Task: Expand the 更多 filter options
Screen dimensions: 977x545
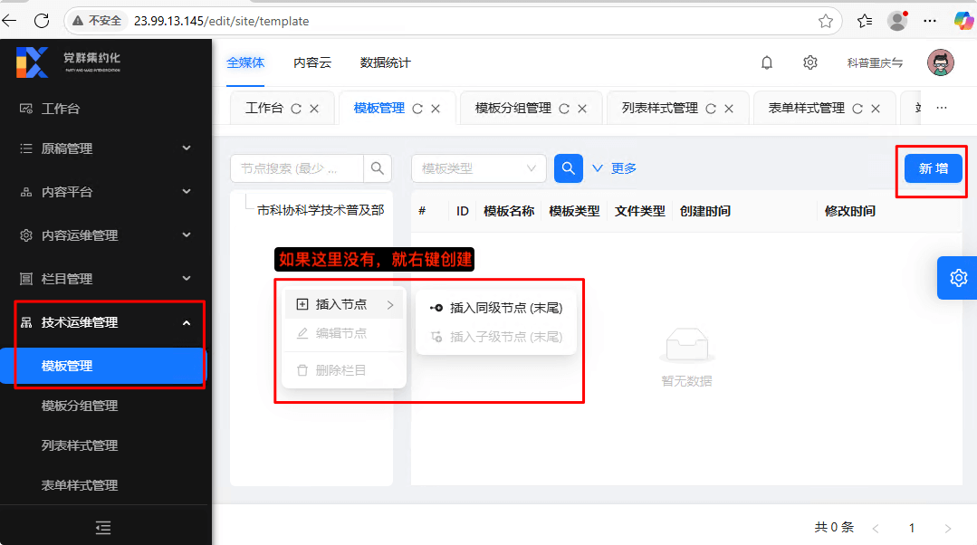Action: (x=614, y=168)
